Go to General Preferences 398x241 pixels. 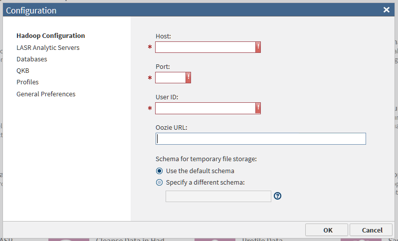tap(46, 94)
